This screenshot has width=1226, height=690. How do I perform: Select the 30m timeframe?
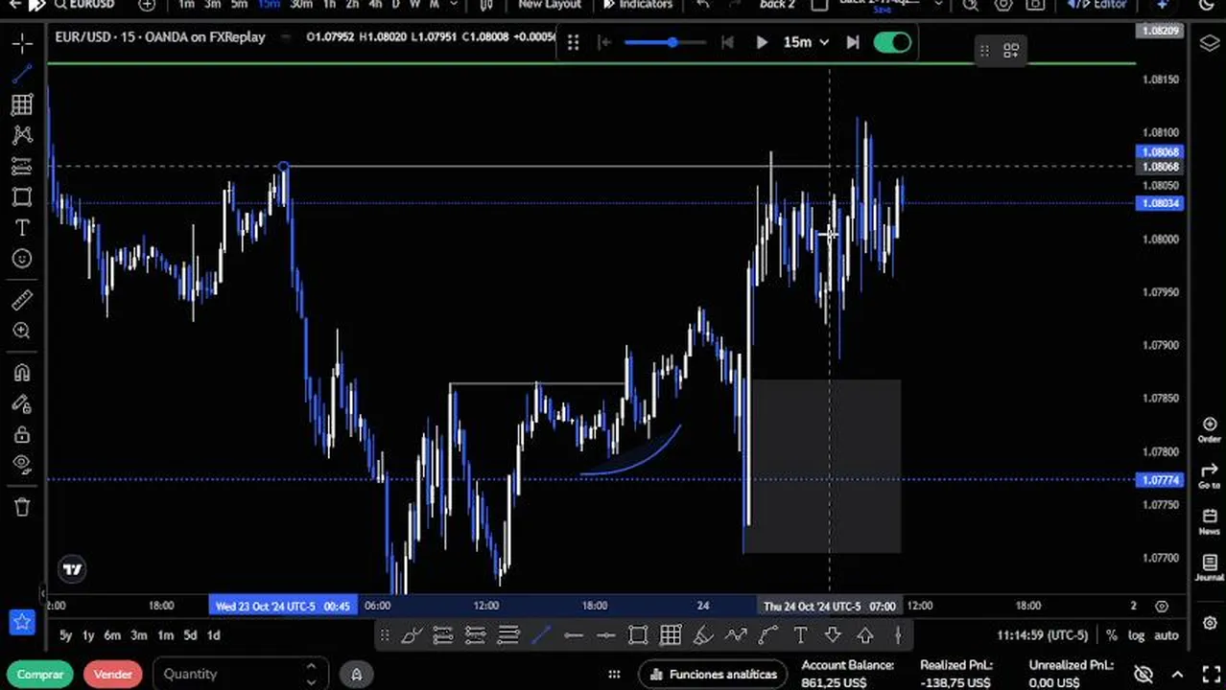click(301, 5)
